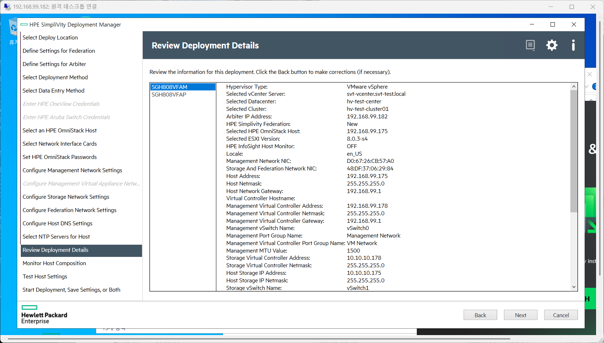Click the vCenter value svt-vcenter.svt-test.local
The width and height of the screenshot is (604, 343).
pyautogui.click(x=376, y=94)
